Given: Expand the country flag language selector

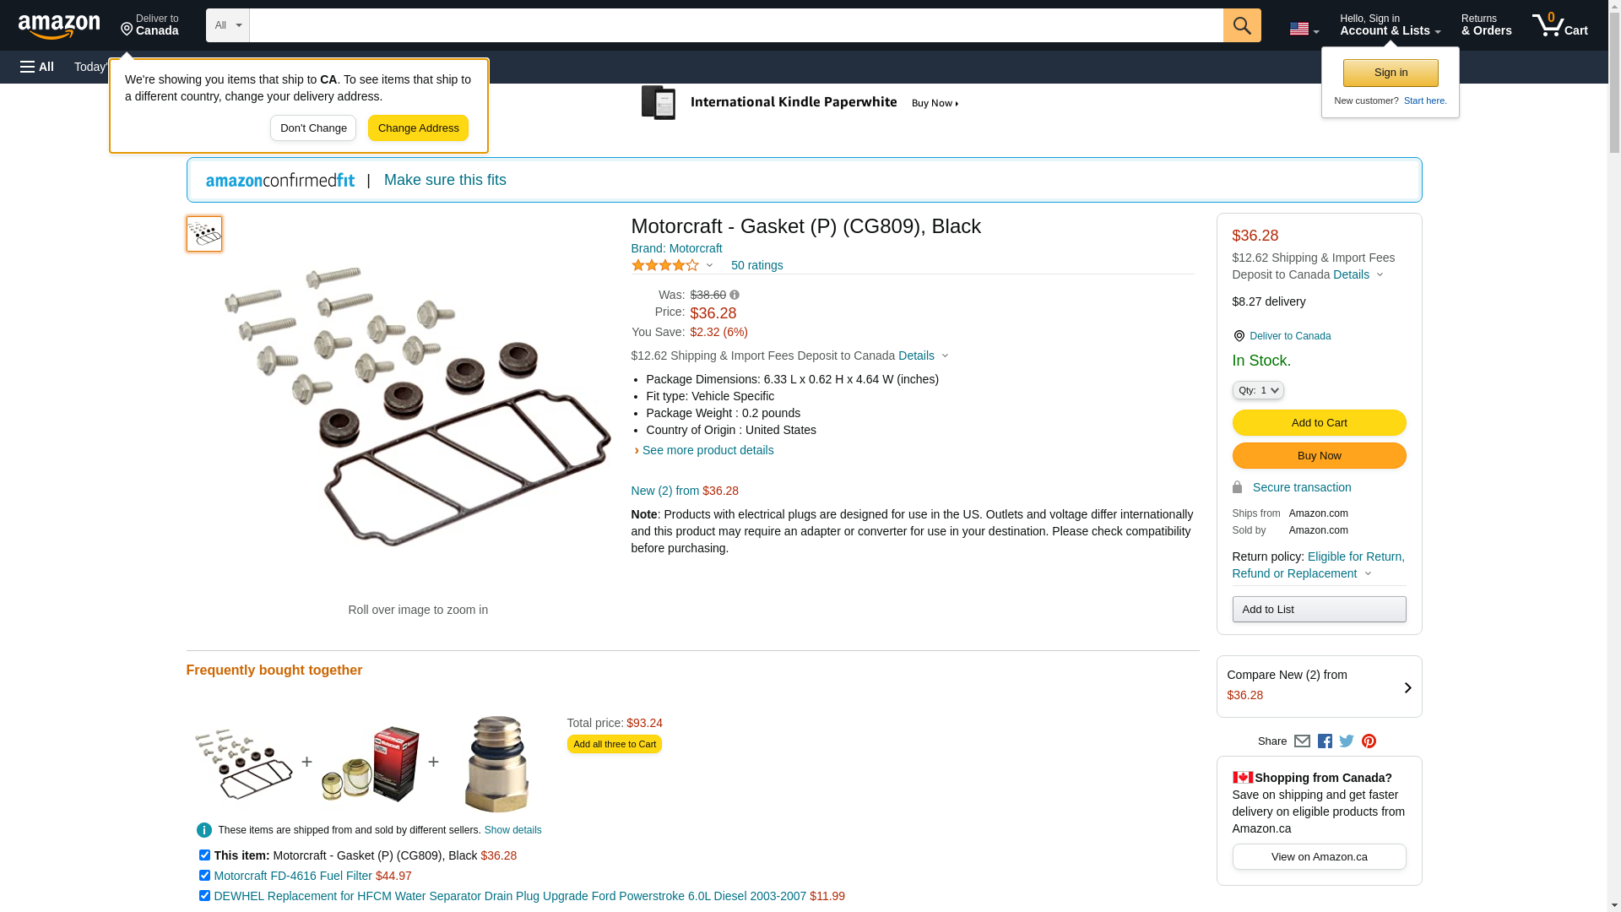Looking at the screenshot, I should click(x=1304, y=29).
